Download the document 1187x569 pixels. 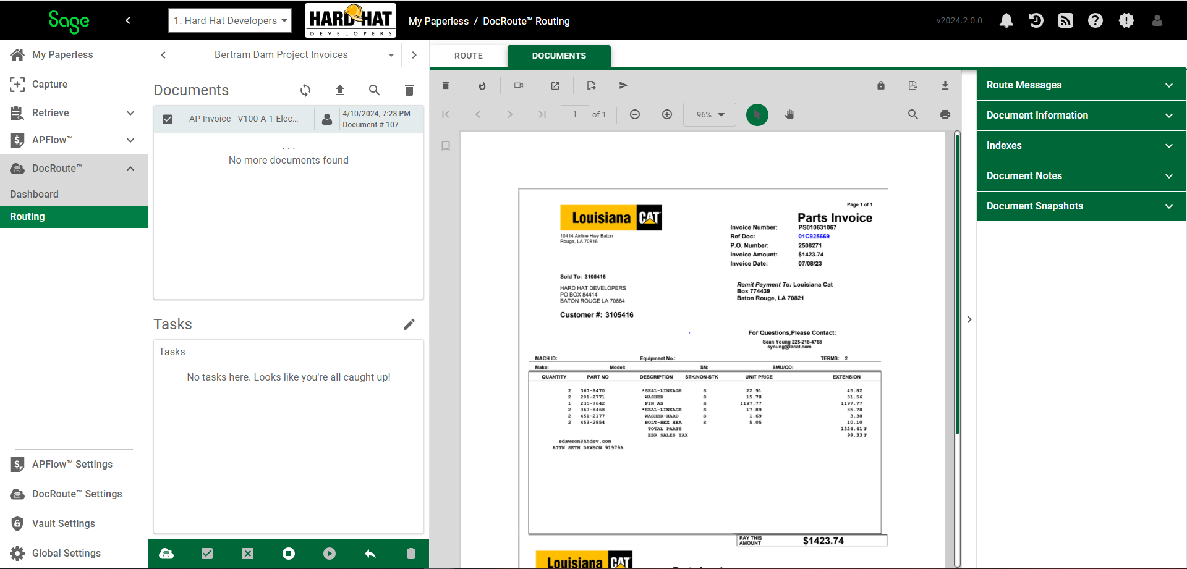(945, 85)
